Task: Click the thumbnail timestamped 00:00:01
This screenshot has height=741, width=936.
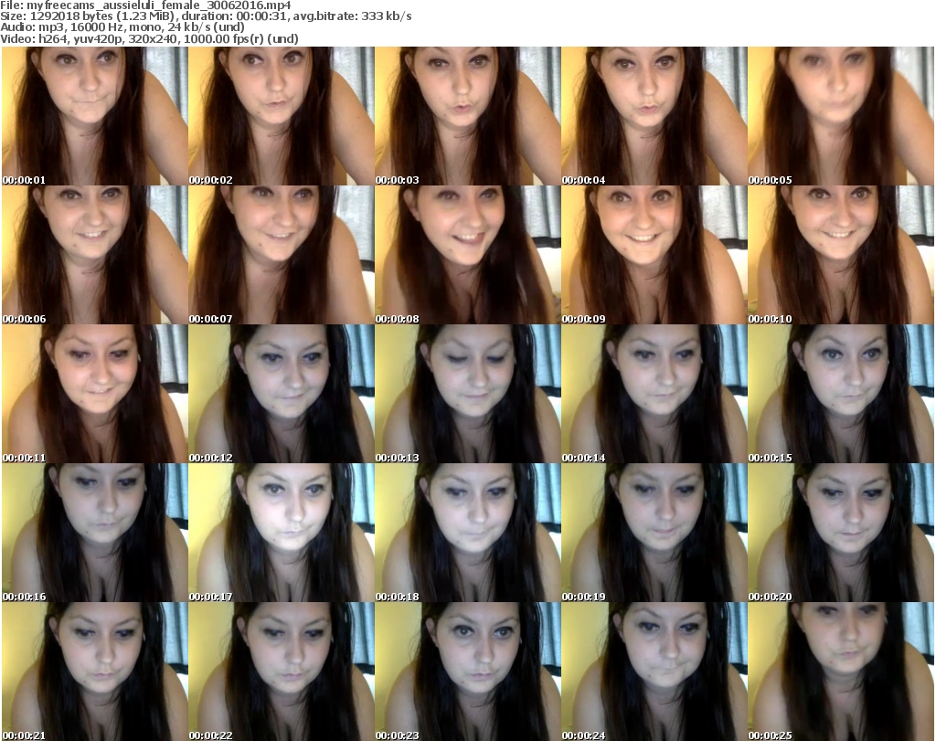Action: pos(94,116)
